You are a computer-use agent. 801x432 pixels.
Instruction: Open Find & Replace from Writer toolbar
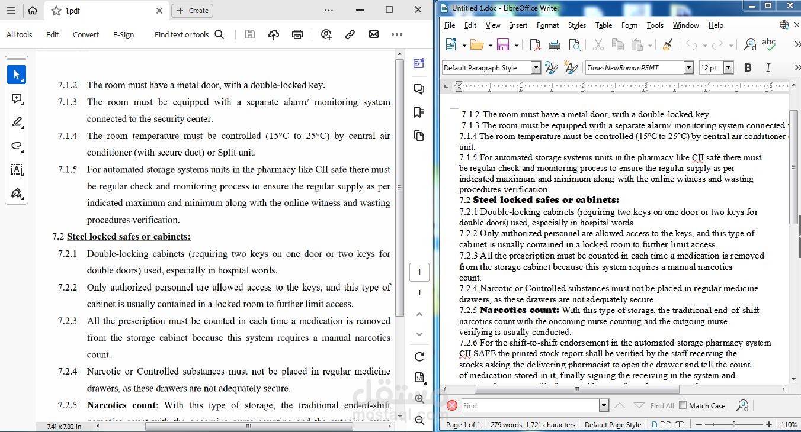tap(749, 45)
